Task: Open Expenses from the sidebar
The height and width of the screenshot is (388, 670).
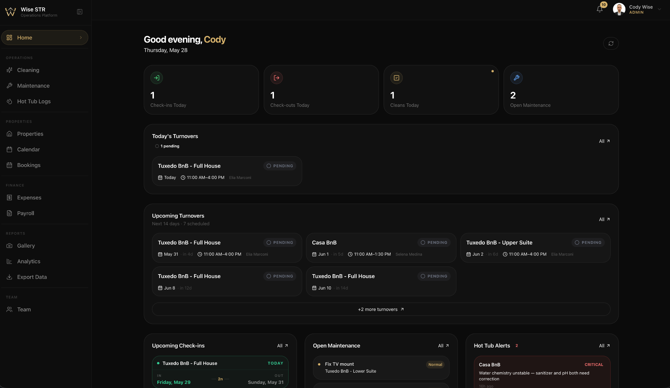Action: coord(45,198)
